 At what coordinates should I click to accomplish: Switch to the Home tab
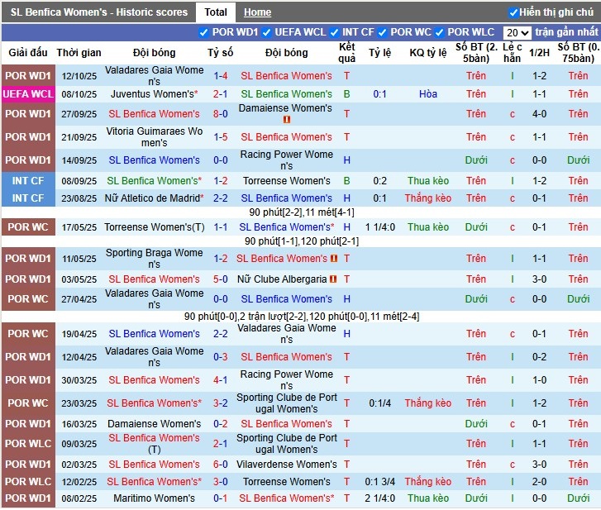(257, 12)
